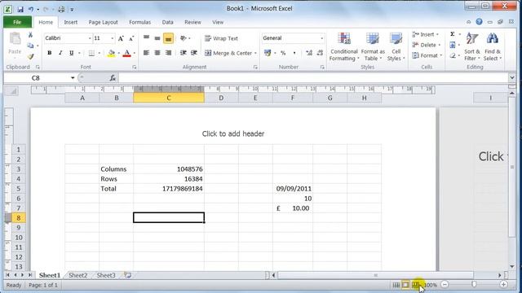The width and height of the screenshot is (522, 293).
Task: Toggle Bold formatting
Action: [x=49, y=53]
